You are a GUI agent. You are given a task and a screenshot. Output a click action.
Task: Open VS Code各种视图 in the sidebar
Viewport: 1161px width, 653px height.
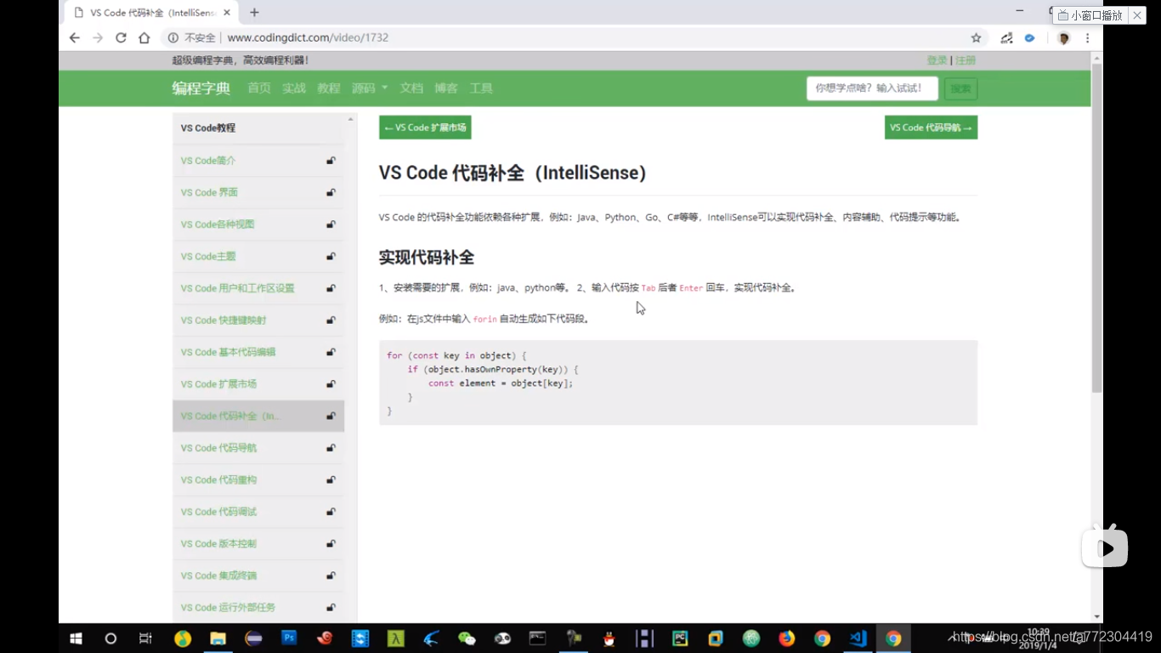[258, 224]
